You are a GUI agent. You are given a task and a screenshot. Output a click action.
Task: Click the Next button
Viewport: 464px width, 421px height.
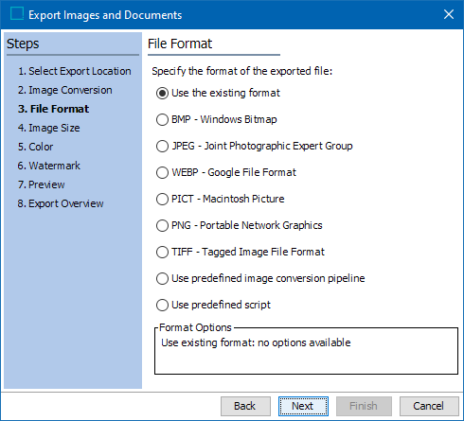coord(303,406)
